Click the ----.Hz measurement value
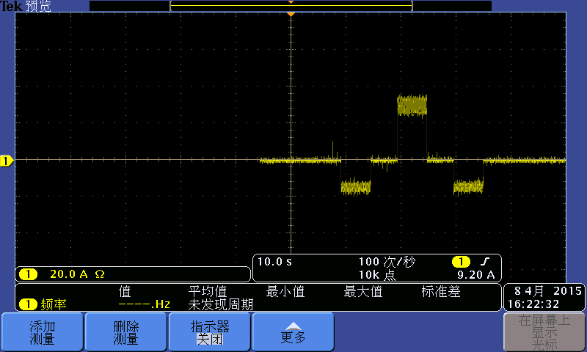The image size is (587, 352). point(144,304)
